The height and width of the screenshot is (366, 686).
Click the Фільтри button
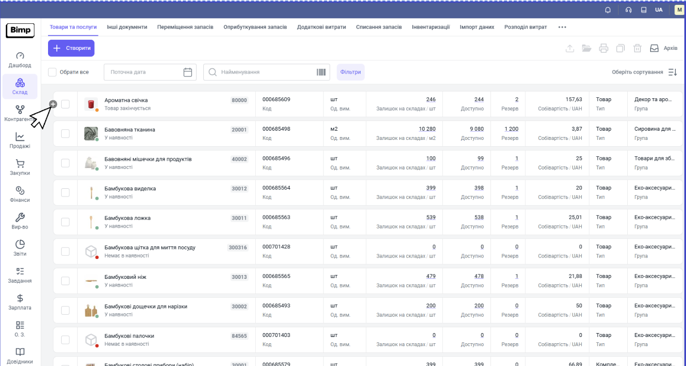[x=350, y=72]
